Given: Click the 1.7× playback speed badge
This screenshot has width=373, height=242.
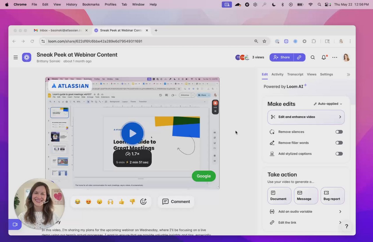Looking at the screenshot, I should tap(132, 154).
